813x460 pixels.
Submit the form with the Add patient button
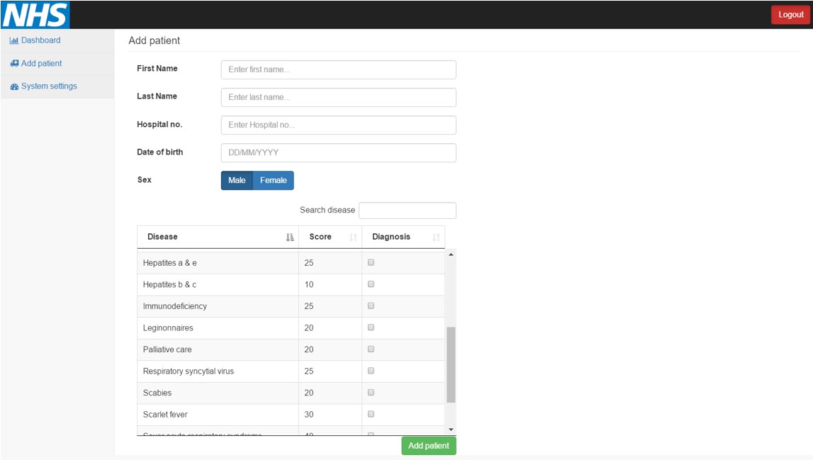click(429, 445)
